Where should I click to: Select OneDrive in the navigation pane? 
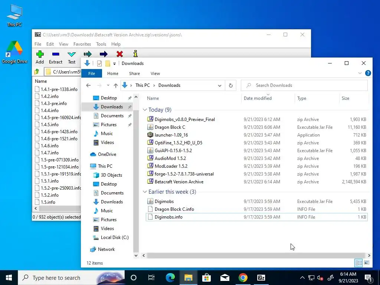tap(107, 154)
